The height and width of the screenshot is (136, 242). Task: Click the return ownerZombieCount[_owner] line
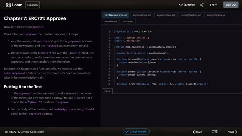point(139,62)
